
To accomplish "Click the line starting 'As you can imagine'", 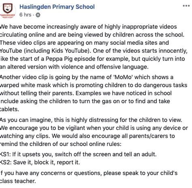I will tap(91, 120).
